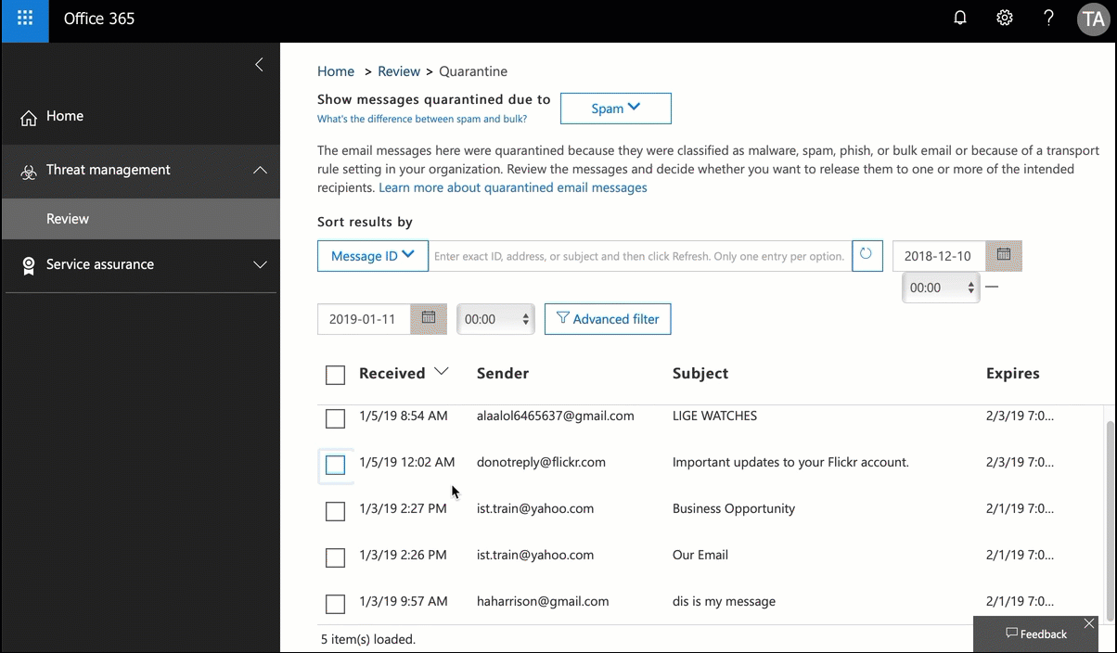This screenshot has width=1117, height=653.
Task: Select the Our Email message checkbox
Action: tap(336, 557)
